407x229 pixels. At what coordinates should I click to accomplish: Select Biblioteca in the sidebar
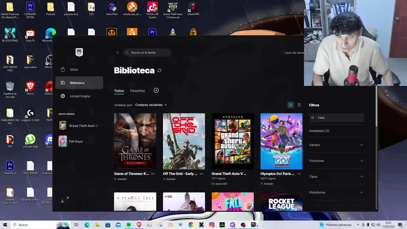pos(79,83)
